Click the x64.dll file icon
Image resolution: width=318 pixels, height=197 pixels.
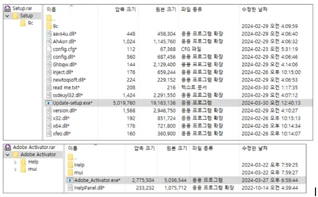(49, 126)
